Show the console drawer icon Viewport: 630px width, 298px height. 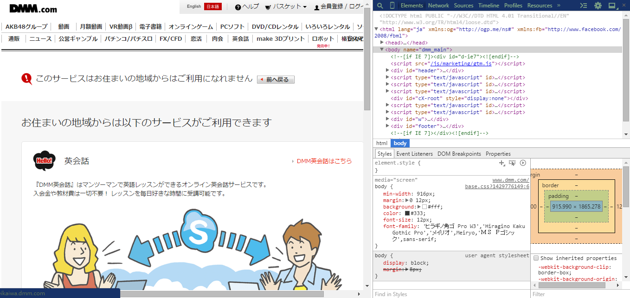pyautogui.click(x=584, y=6)
